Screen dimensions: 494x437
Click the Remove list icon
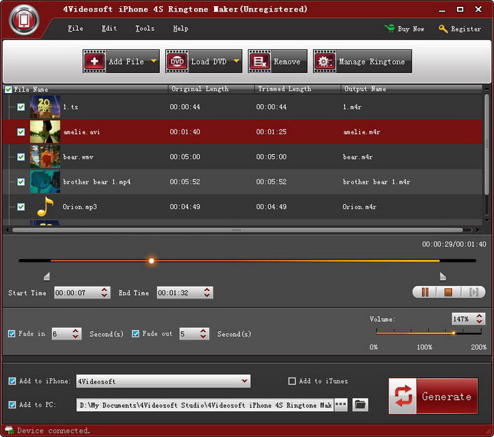(x=259, y=62)
